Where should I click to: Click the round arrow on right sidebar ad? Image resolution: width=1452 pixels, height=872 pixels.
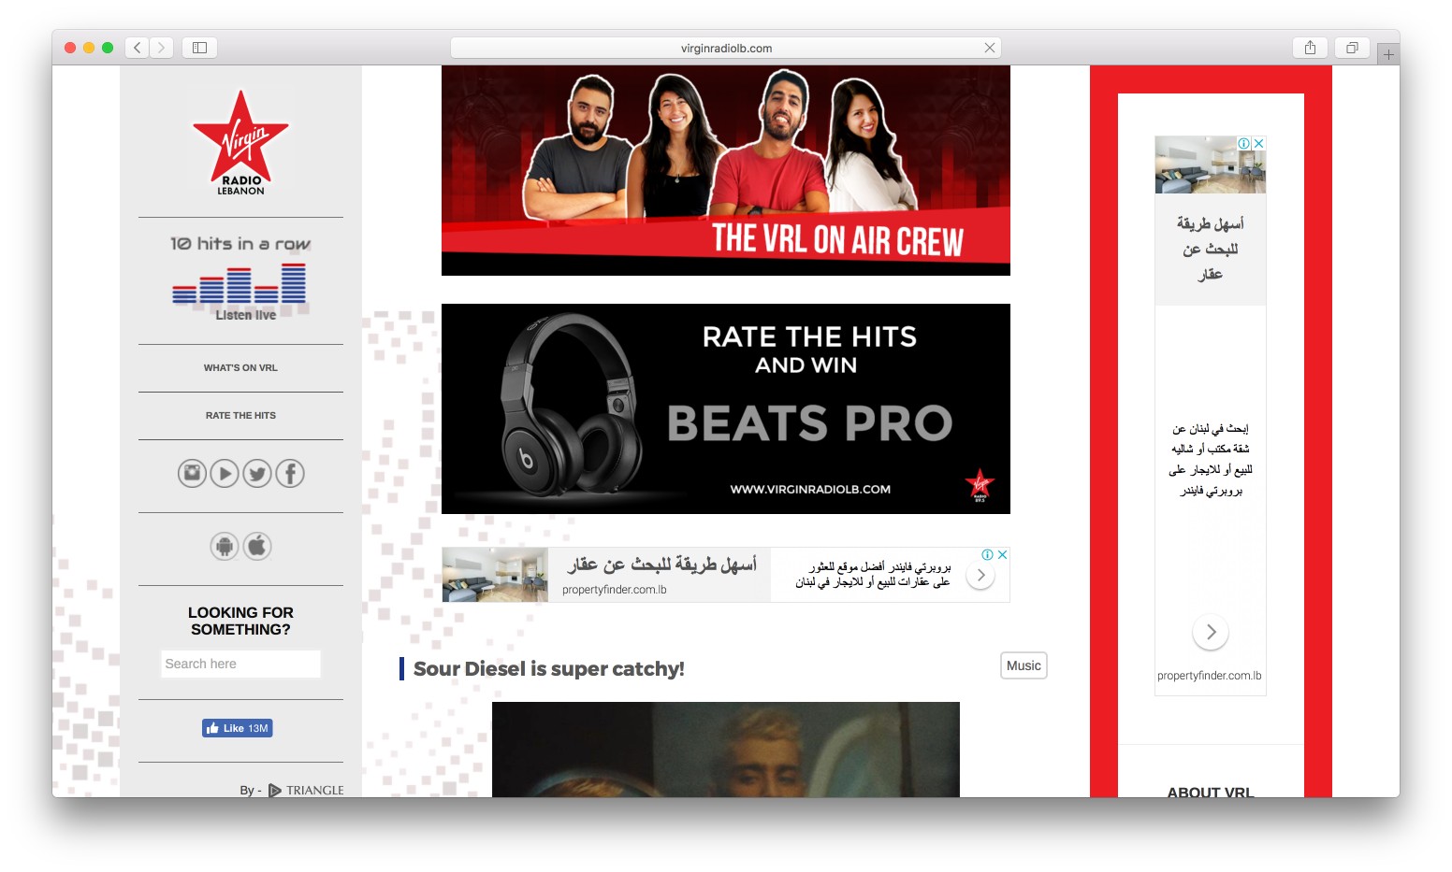tap(1211, 633)
